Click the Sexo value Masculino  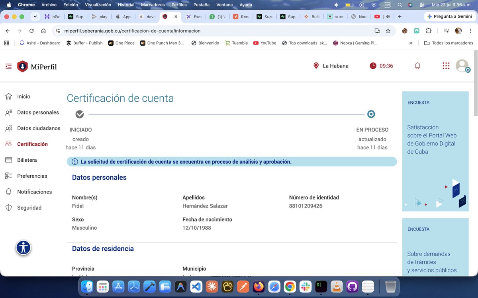[x=84, y=228]
